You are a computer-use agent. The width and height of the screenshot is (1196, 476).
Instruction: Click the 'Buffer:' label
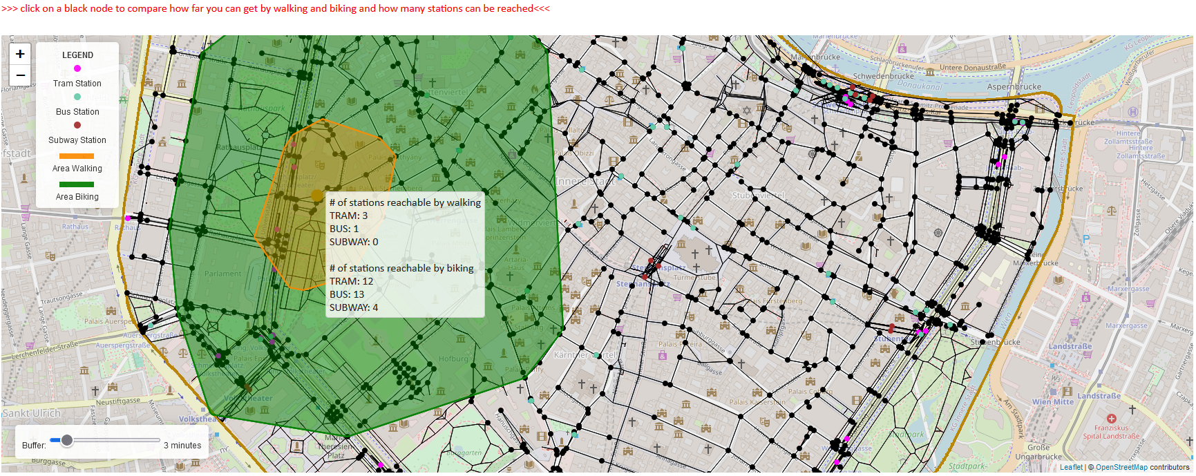click(34, 446)
